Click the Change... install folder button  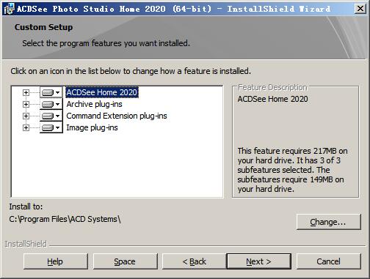click(329, 222)
